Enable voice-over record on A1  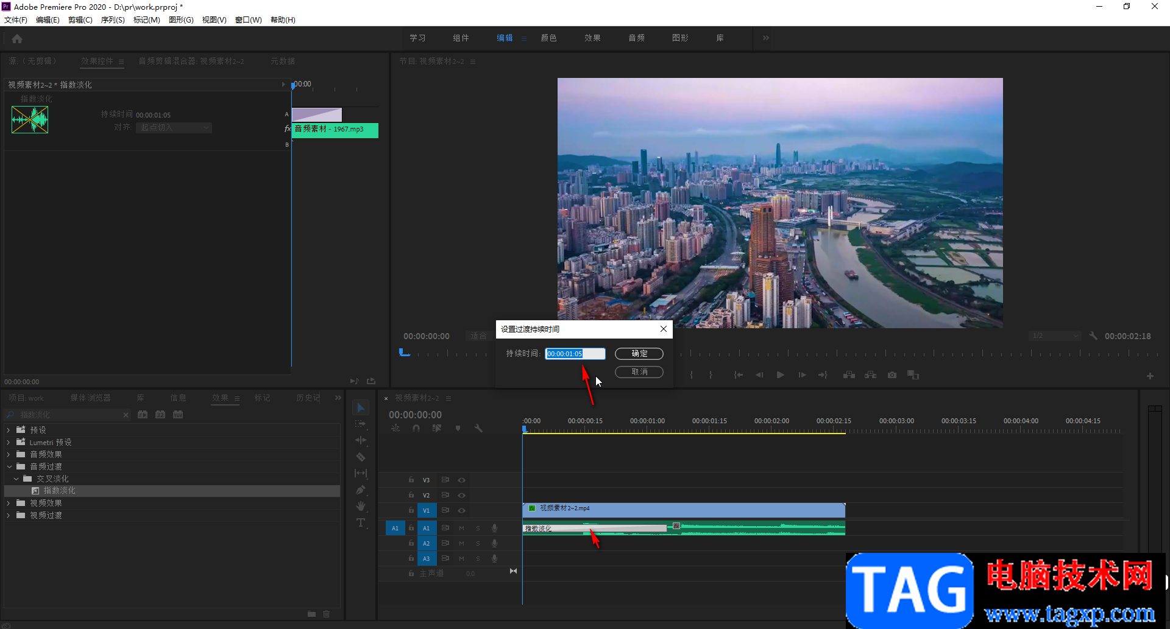(x=495, y=529)
